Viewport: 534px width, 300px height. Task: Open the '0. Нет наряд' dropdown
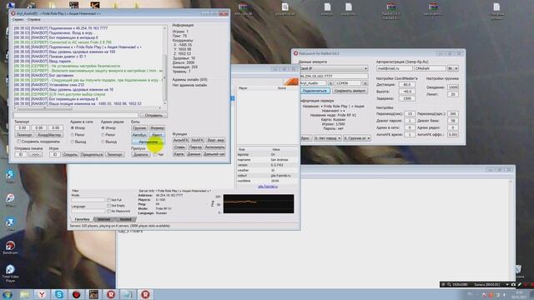pyautogui.click(x=328, y=138)
